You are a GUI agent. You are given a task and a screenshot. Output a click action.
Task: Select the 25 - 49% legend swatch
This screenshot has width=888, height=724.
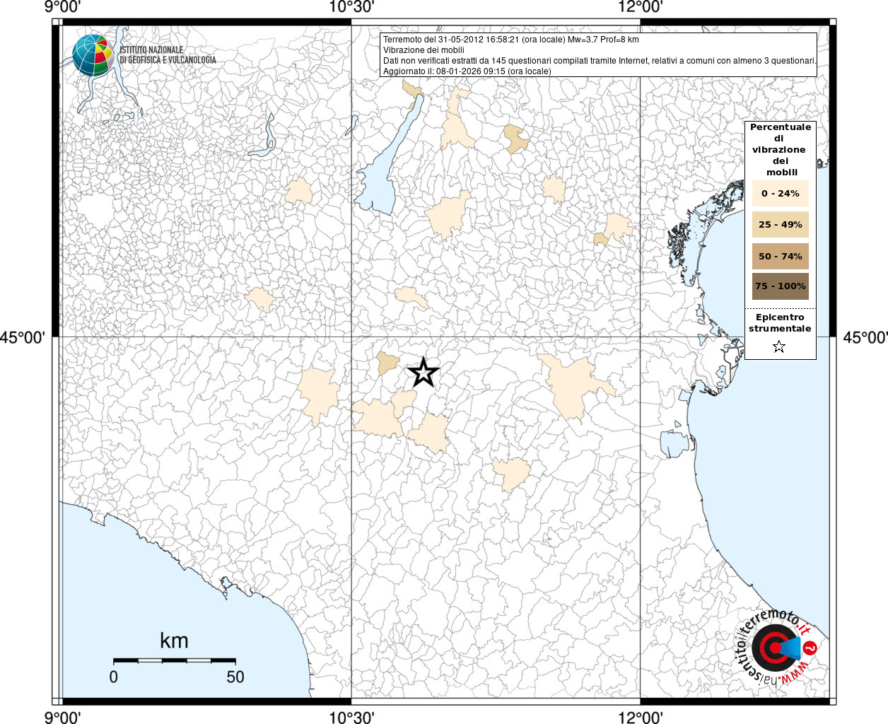pos(781,224)
